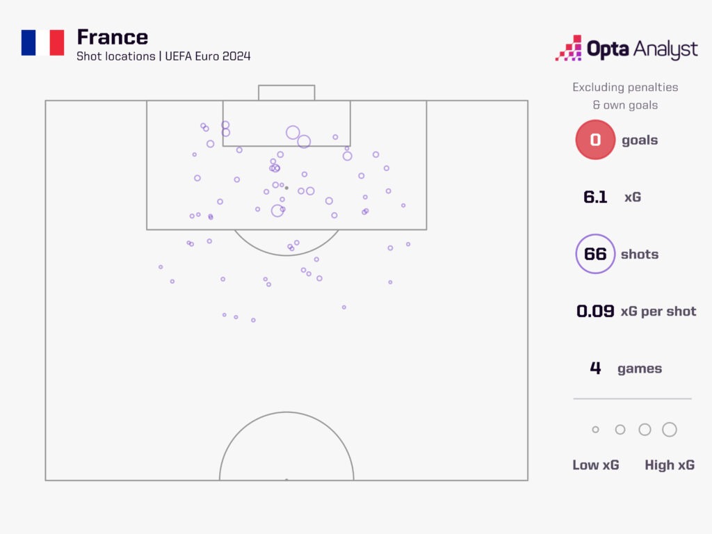The height and width of the screenshot is (534, 712).
Task: Click the 4 games statistic
Action: coord(595,369)
